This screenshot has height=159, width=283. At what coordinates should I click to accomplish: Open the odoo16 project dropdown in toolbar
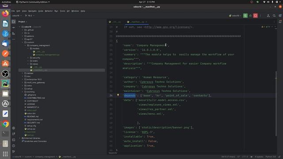[x=17, y=16]
